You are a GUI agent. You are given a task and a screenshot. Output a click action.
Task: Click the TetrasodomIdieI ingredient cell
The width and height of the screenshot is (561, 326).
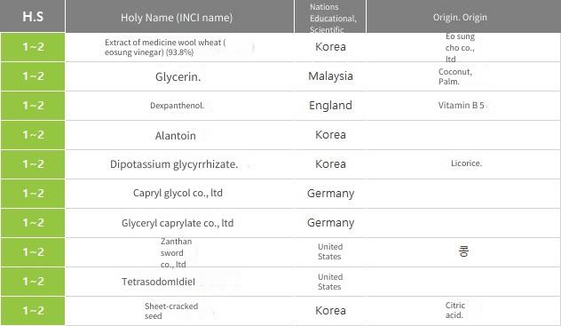(159, 282)
